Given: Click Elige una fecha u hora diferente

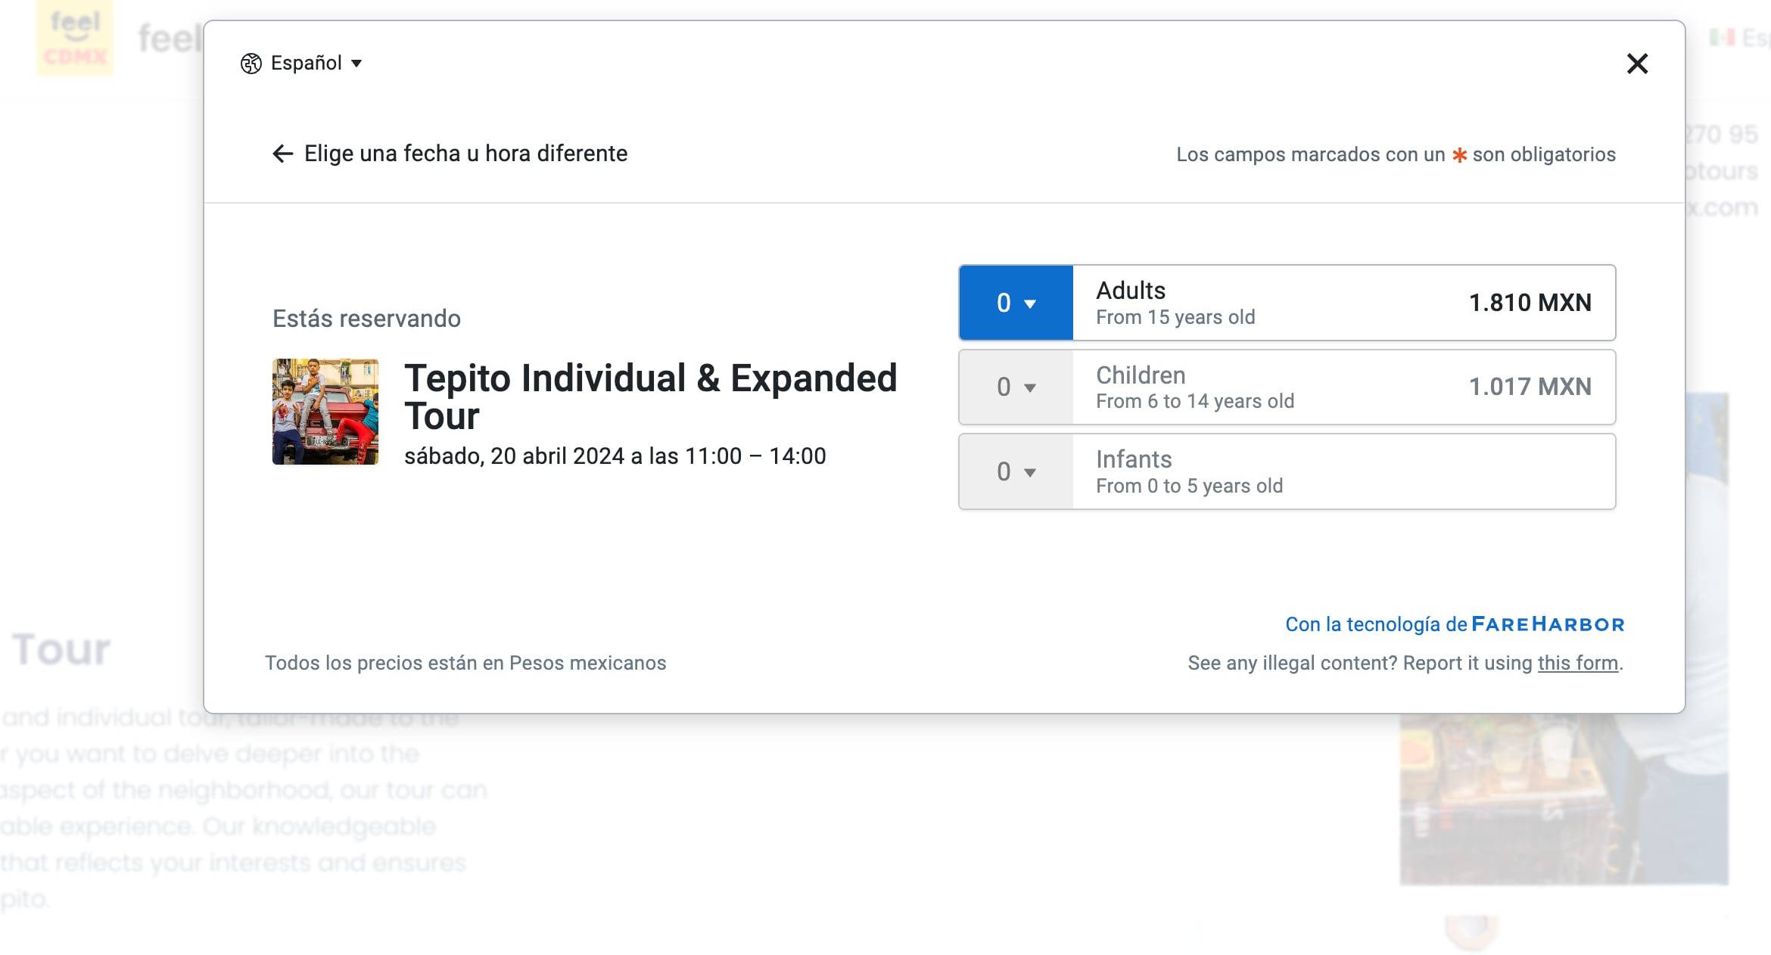Looking at the screenshot, I should click(x=465, y=154).
